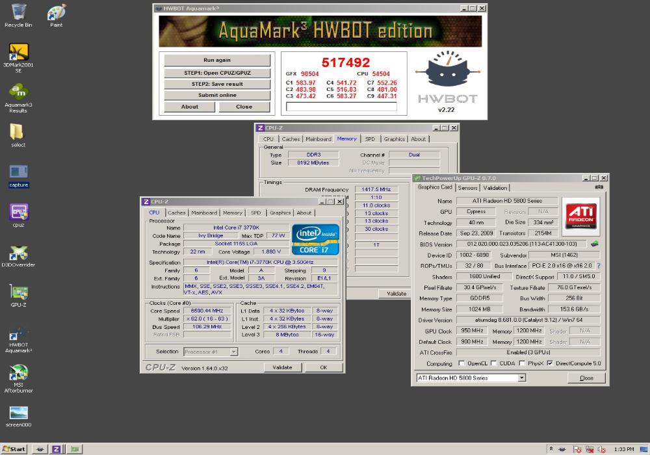Image resolution: width=650 pixels, height=455 pixels.
Task: Click the GPU Clock 950 MHz field
Action: 472,331
